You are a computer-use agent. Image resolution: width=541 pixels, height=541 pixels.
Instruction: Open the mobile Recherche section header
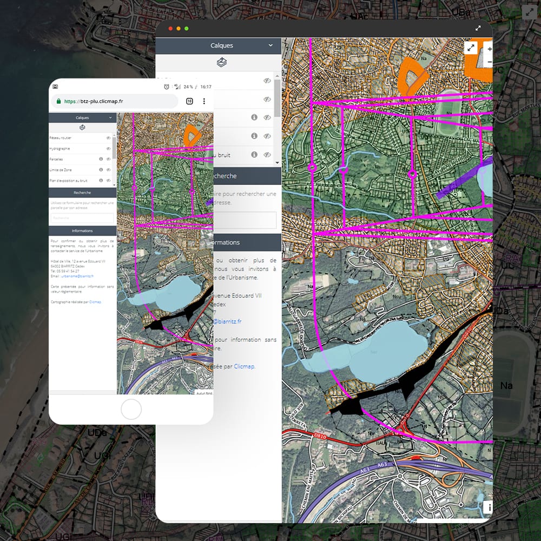(x=82, y=192)
